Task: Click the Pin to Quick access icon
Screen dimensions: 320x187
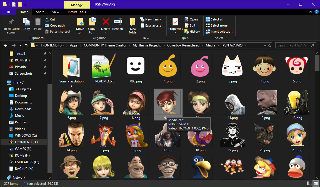Action: tap(11, 22)
